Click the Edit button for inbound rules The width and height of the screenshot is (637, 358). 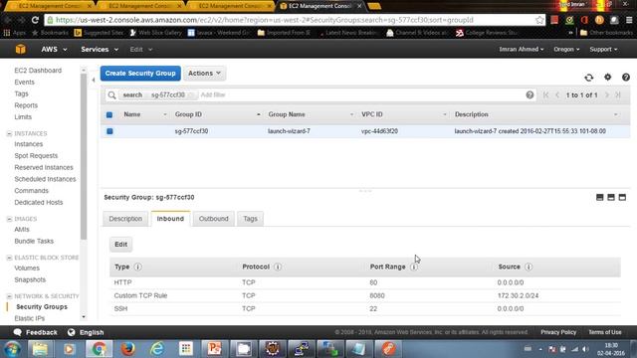tap(120, 245)
